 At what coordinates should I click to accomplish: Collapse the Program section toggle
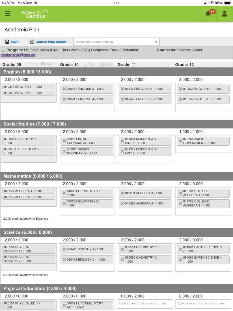coord(4,50)
